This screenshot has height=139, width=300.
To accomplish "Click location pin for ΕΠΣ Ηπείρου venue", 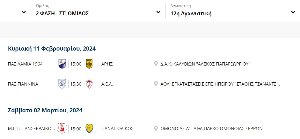I will pyautogui.click(x=156, y=84).
